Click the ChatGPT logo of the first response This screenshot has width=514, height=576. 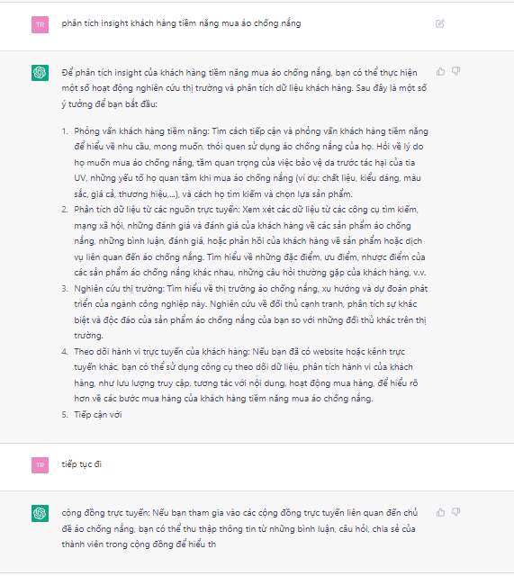(x=40, y=72)
